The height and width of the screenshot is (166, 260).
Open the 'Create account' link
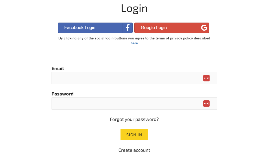point(134,150)
